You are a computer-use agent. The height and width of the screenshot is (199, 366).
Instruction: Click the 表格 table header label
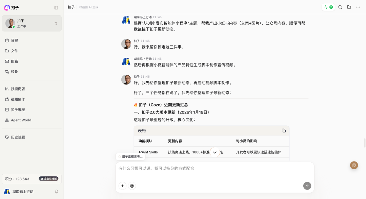[142, 131]
